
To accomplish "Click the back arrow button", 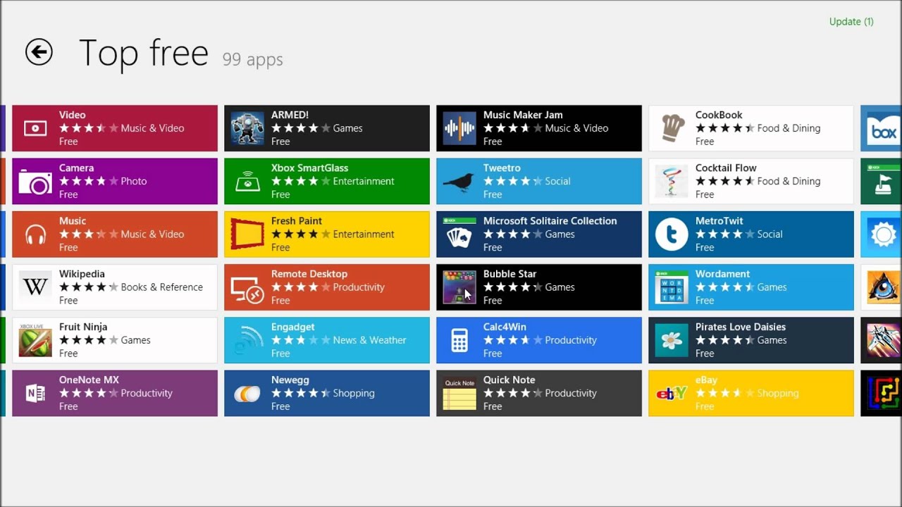I will point(39,52).
